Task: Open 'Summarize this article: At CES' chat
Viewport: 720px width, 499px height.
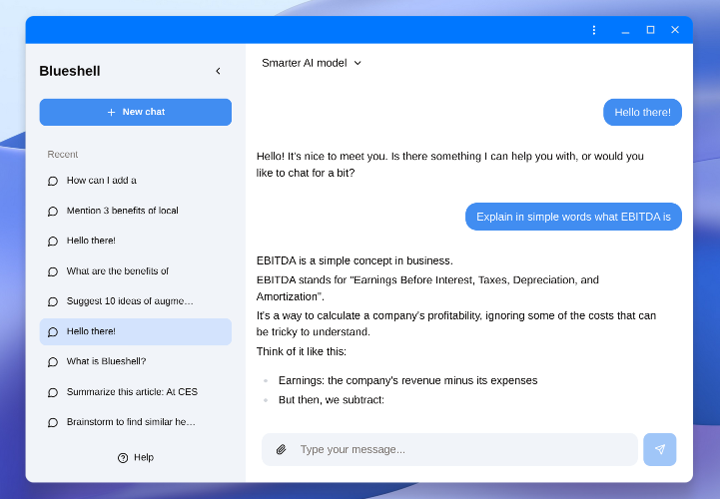Action: 136,392
